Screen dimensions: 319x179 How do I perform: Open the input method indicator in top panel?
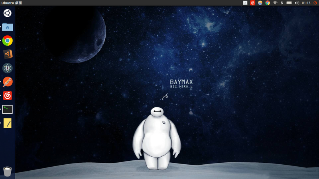[245, 3]
